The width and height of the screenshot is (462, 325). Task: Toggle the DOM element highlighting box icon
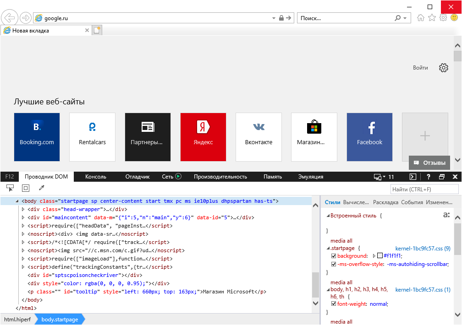26,188
